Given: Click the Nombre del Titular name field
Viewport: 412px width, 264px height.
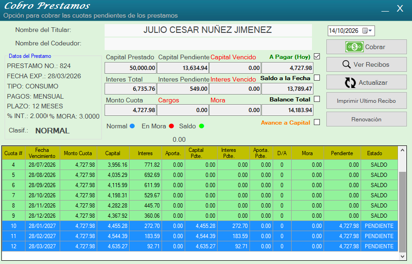Looking at the screenshot, I should coord(208,30).
